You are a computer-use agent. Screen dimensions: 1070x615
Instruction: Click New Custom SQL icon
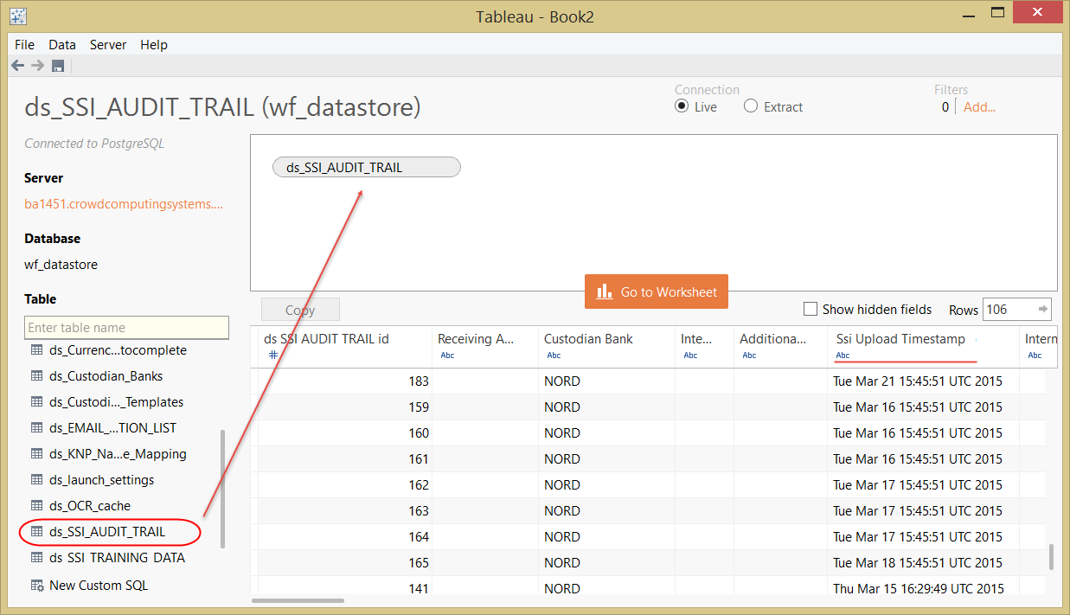click(x=36, y=586)
